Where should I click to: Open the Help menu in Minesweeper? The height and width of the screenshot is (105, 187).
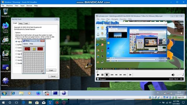(31, 44)
